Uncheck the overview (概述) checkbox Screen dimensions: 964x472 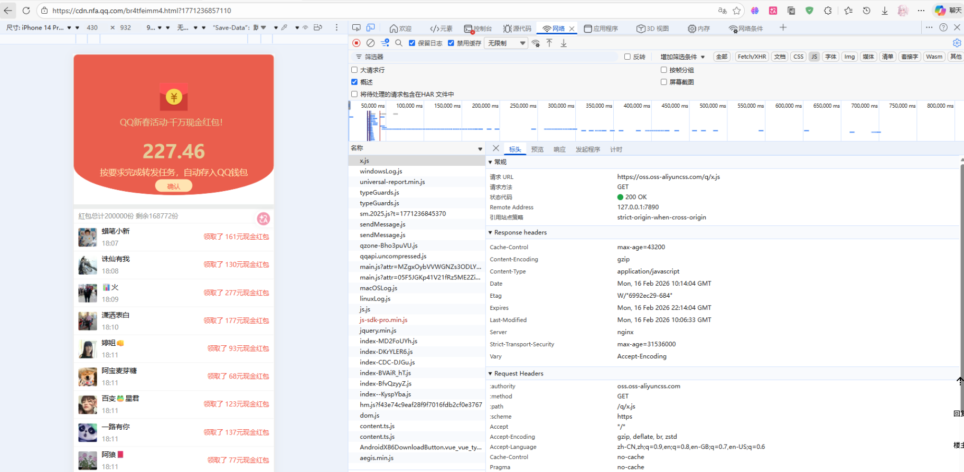coord(354,82)
